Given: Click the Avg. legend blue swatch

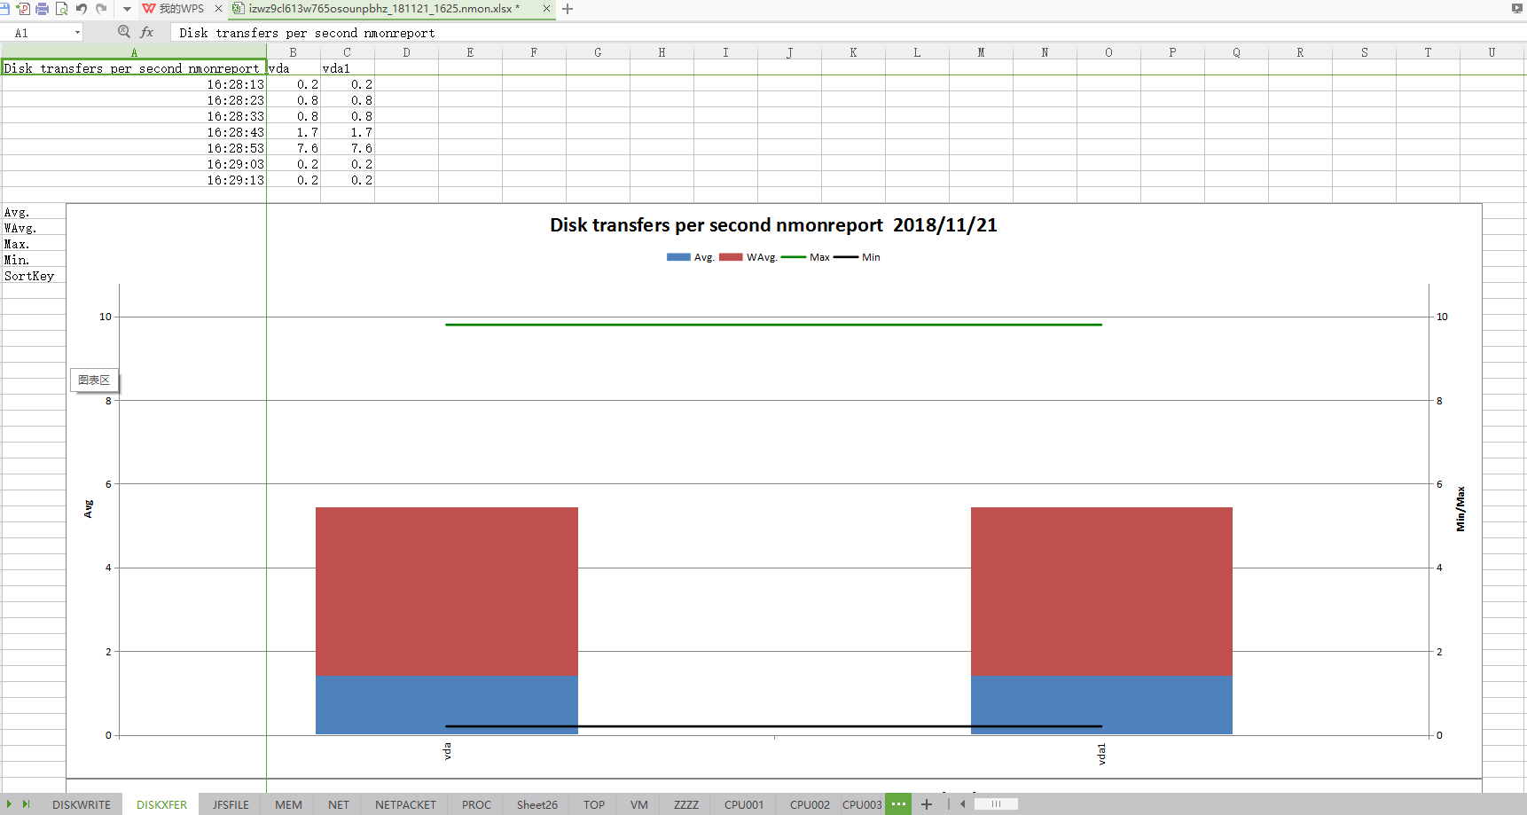Looking at the screenshot, I should tap(678, 257).
